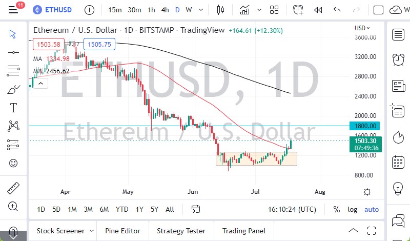The image size is (410, 241).
Task: Open the emoji icons tool
Action: click(13, 163)
